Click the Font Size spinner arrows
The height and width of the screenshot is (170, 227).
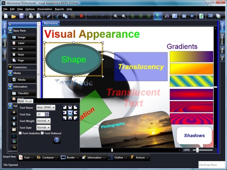click(x=47, y=114)
